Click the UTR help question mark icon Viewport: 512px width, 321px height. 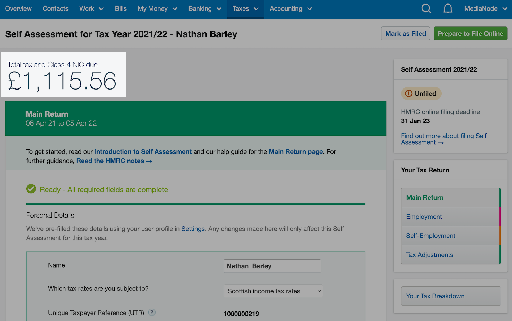click(152, 312)
